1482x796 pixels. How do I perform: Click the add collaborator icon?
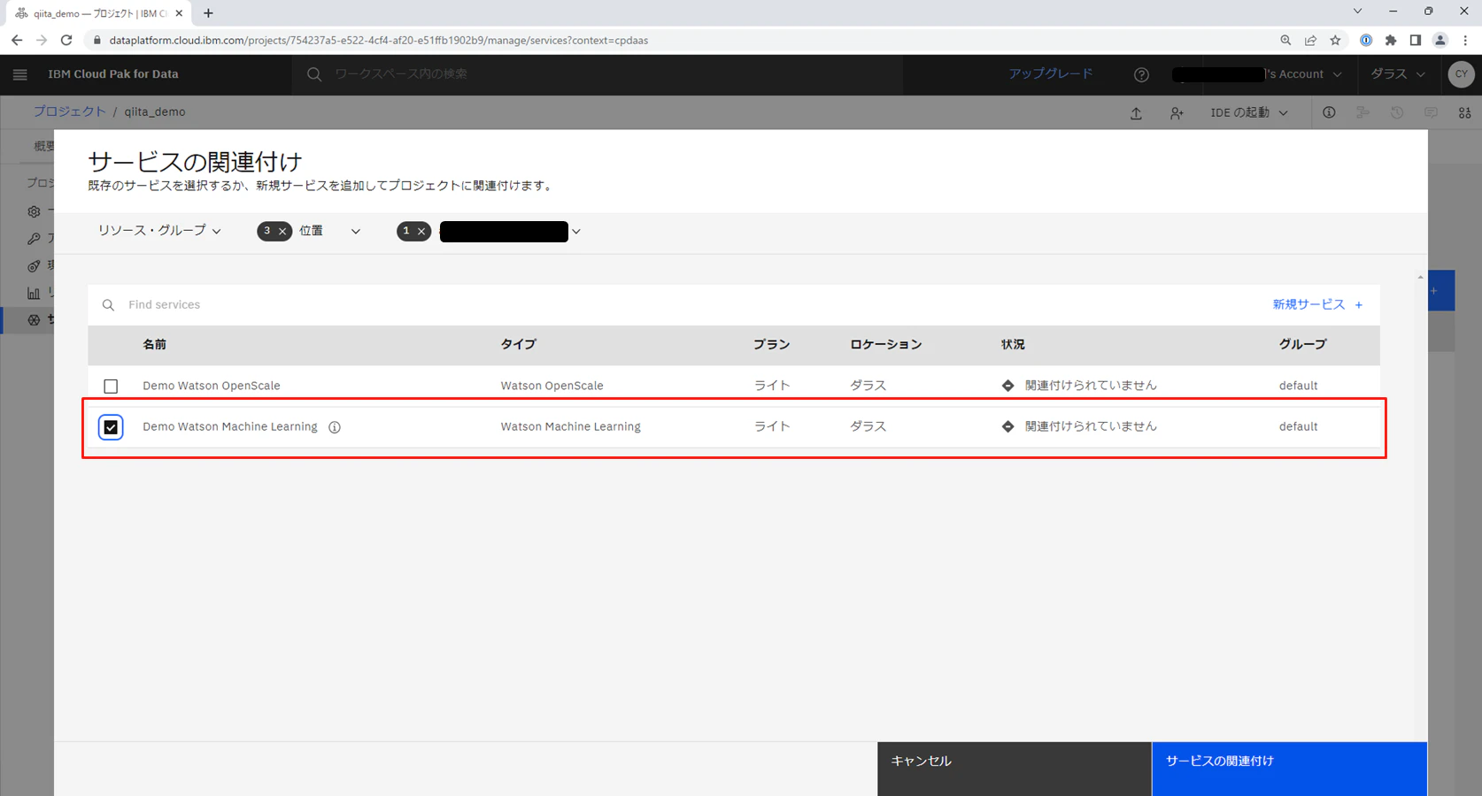1177,113
